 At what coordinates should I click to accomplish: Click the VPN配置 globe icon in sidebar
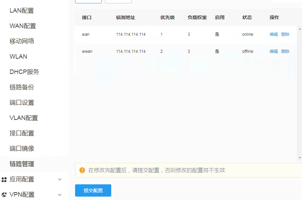pos(4,194)
